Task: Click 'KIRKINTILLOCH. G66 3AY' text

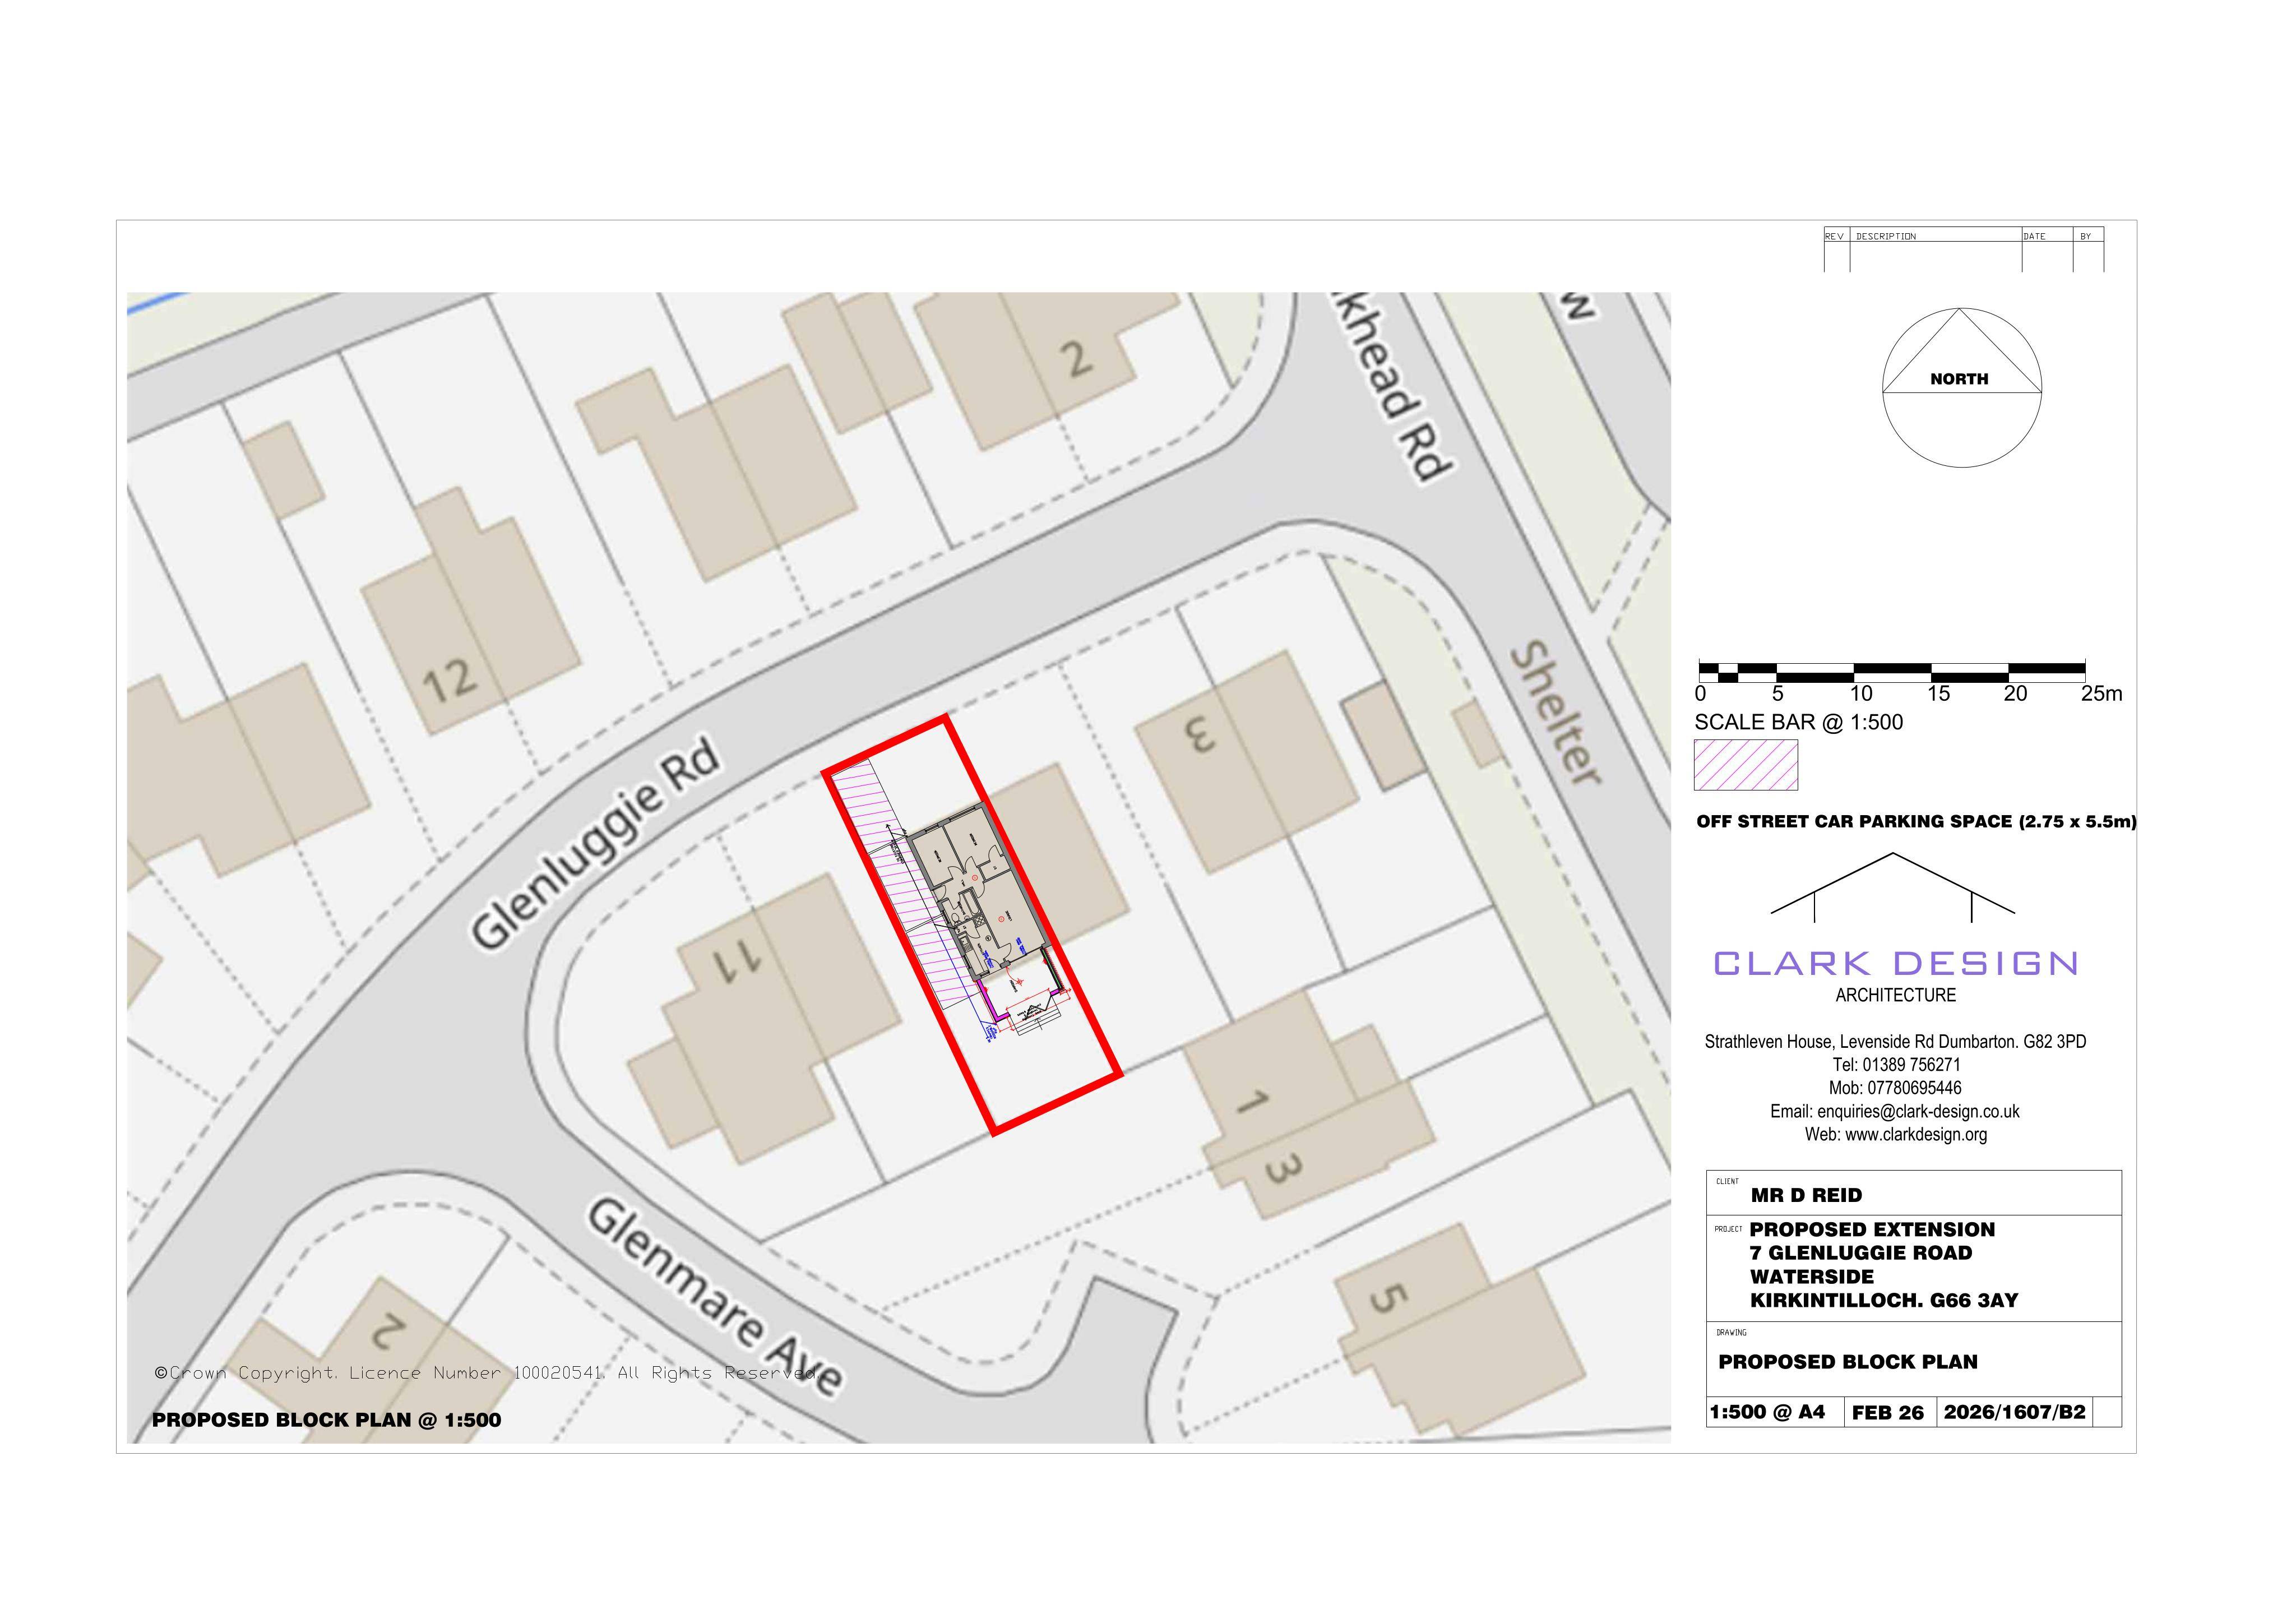Action: pyautogui.click(x=1884, y=1300)
